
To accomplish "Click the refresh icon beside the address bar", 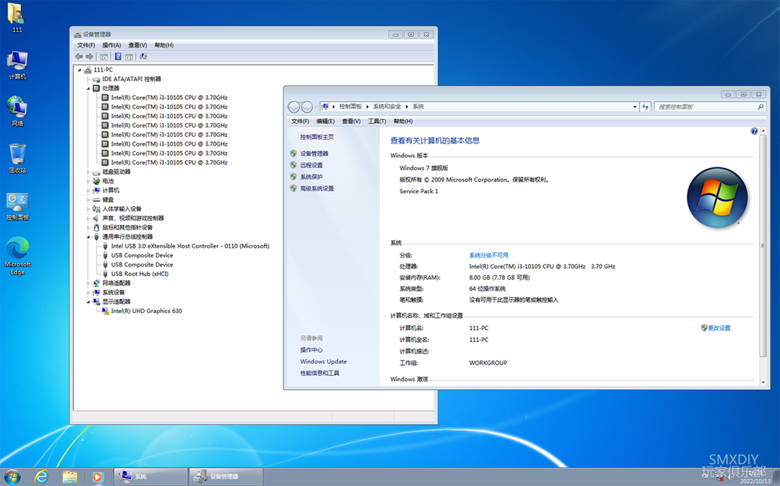I will (x=645, y=107).
